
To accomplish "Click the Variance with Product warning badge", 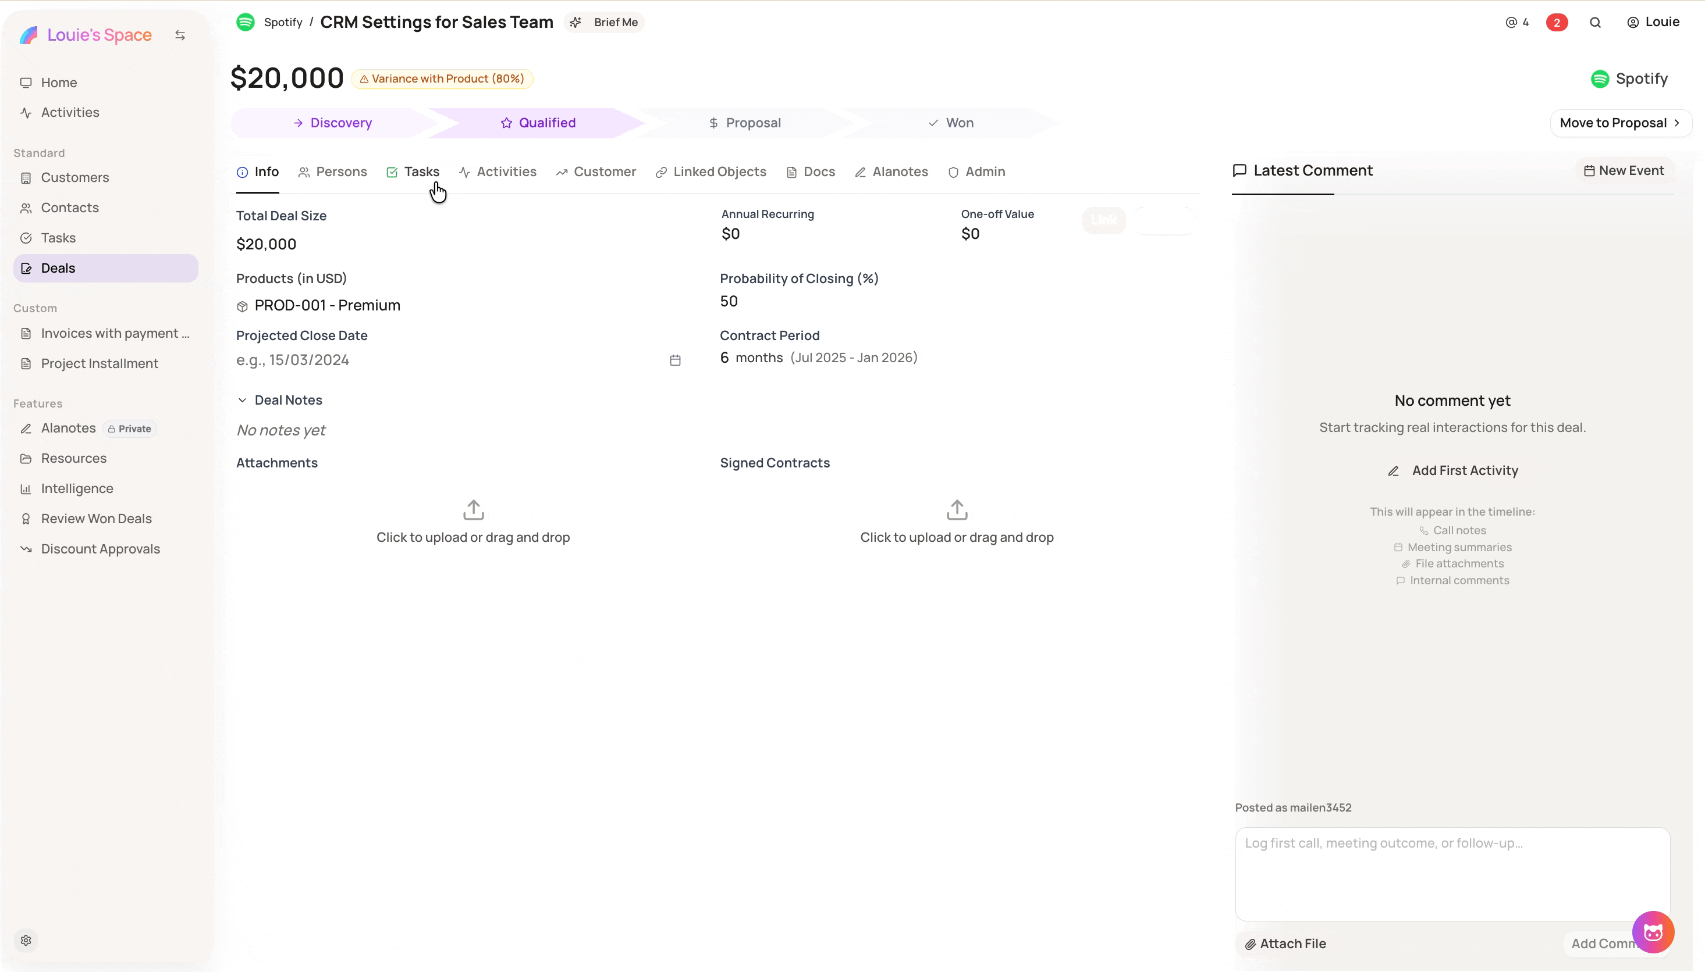I will click(x=442, y=79).
